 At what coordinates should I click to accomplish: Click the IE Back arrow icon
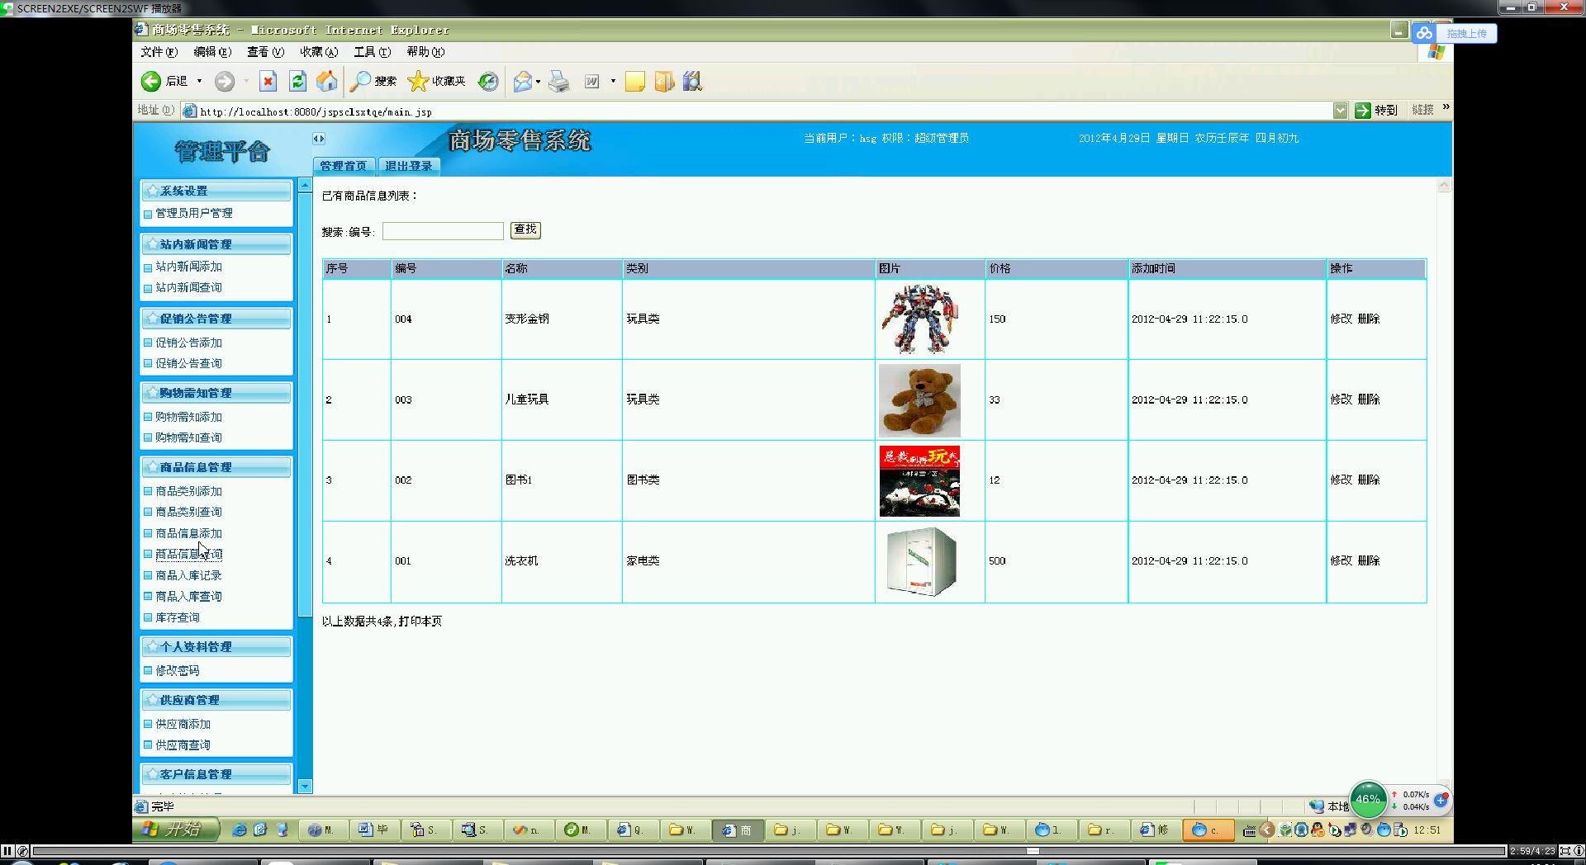(x=150, y=81)
